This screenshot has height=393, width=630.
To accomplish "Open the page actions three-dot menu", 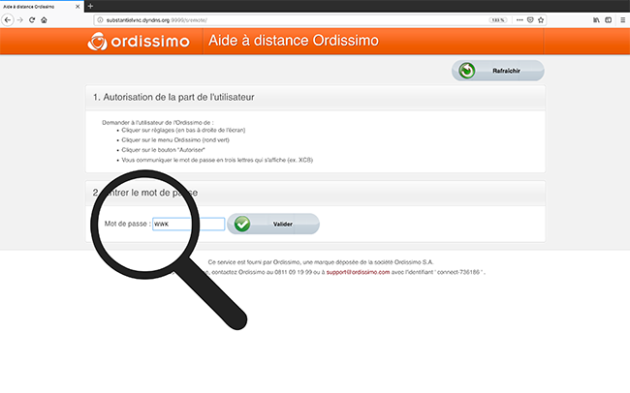I will coord(520,19).
